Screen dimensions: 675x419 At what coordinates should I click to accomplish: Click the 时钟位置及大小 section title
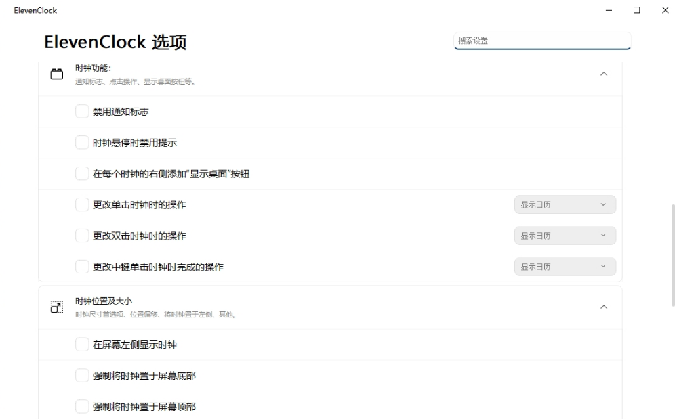coord(103,301)
